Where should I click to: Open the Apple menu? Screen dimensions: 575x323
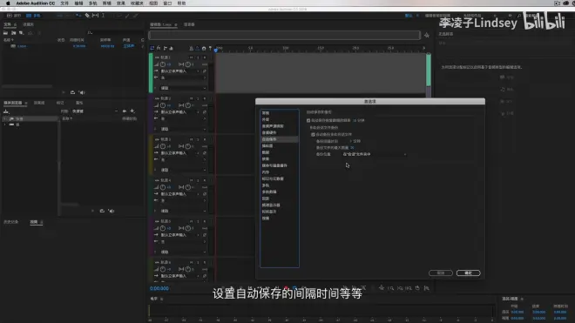(8, 3)
